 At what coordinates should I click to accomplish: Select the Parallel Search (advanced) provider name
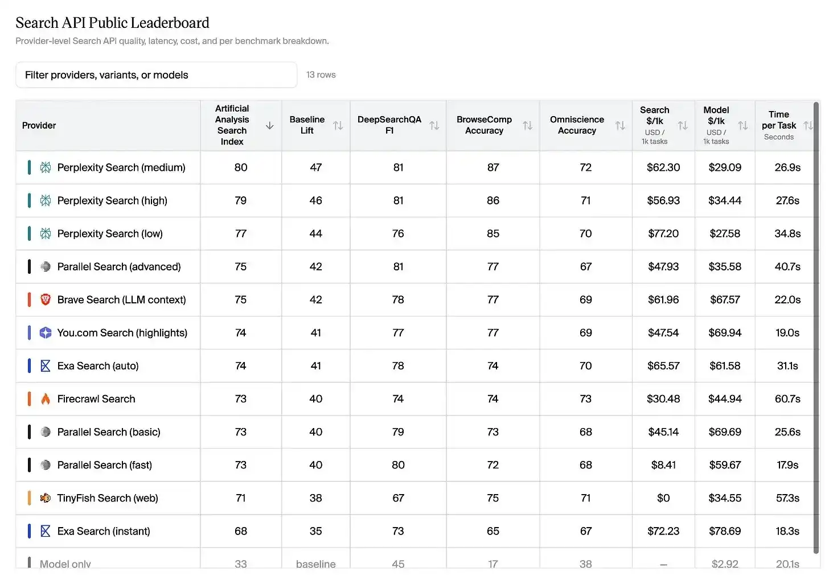point(119,266)
